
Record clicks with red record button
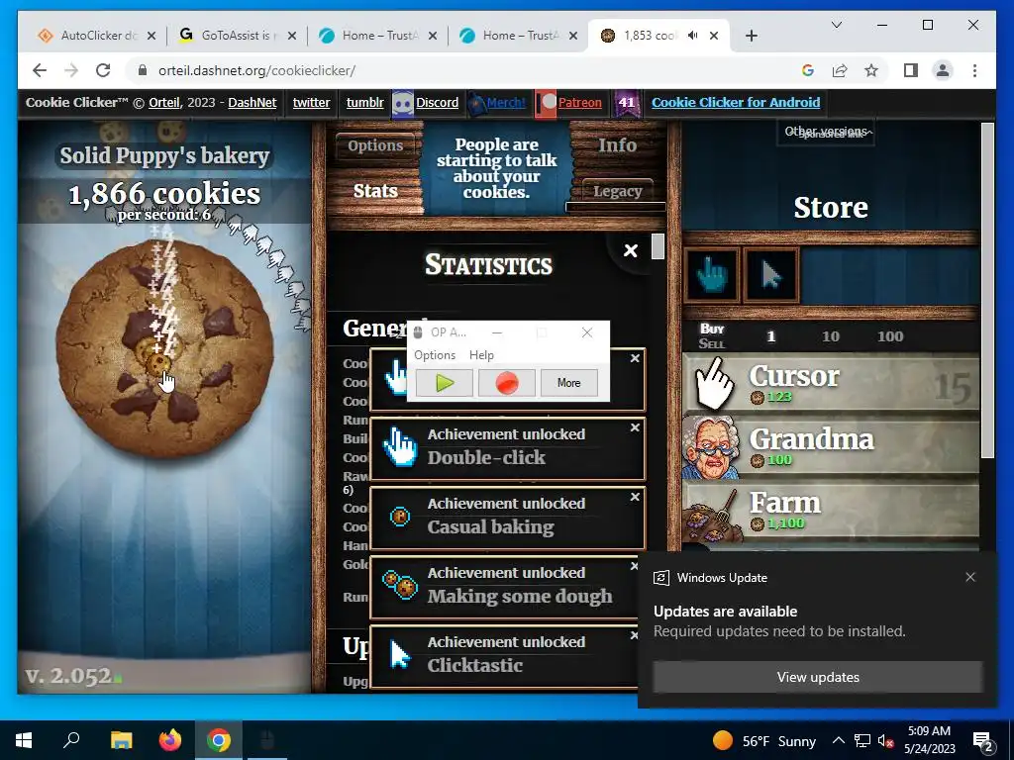[506, 383]
